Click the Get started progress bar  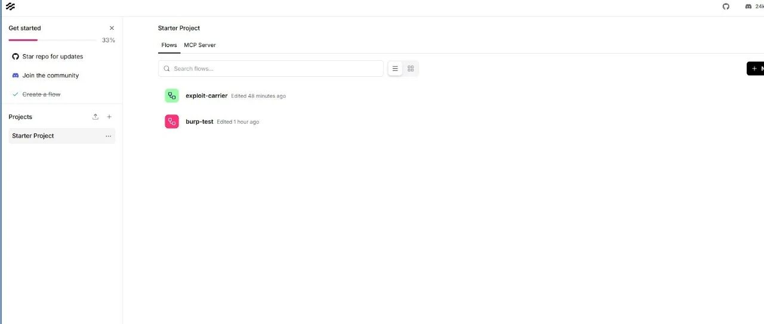pos(53,40)
